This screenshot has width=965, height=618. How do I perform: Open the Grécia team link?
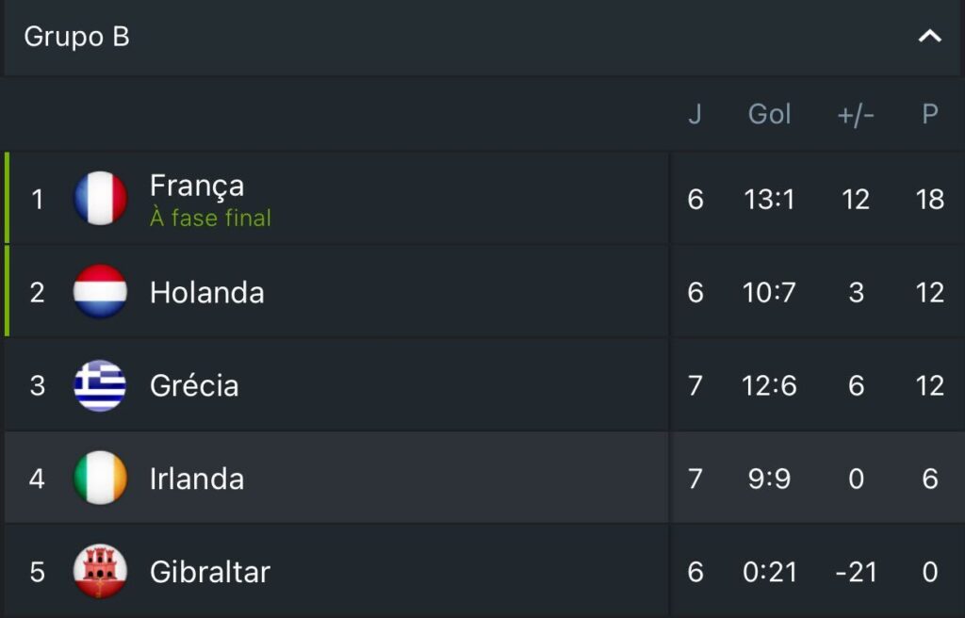point(194,385)
